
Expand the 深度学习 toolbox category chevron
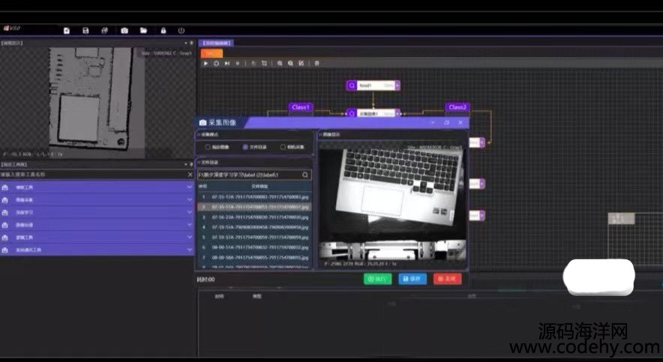[x=190, y=212]
